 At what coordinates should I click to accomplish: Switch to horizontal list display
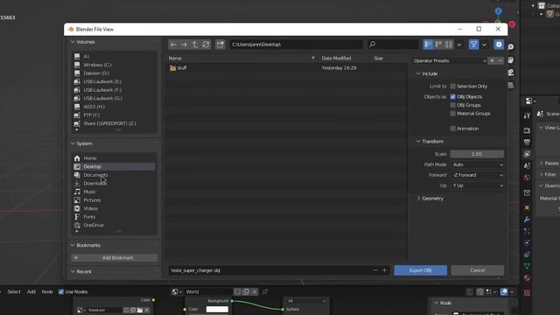coord(438,45)
